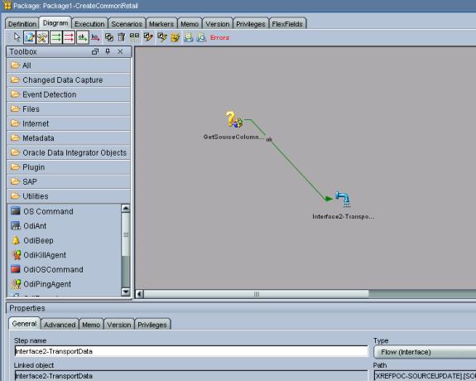Select the green ok next-step-on-success tool
The height and width of the screenshot is (381, 476).
click(x=82, y=37)
